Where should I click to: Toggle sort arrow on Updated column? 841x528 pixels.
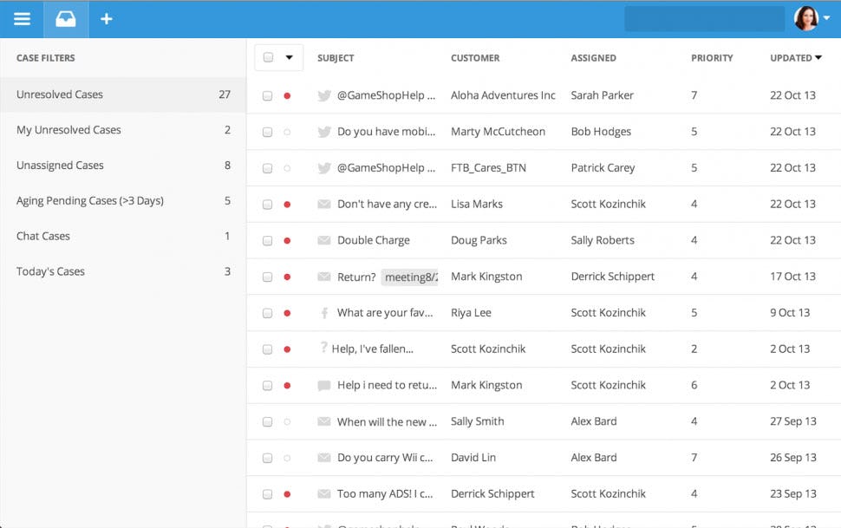pyautogui.click(x=818, y=57)
